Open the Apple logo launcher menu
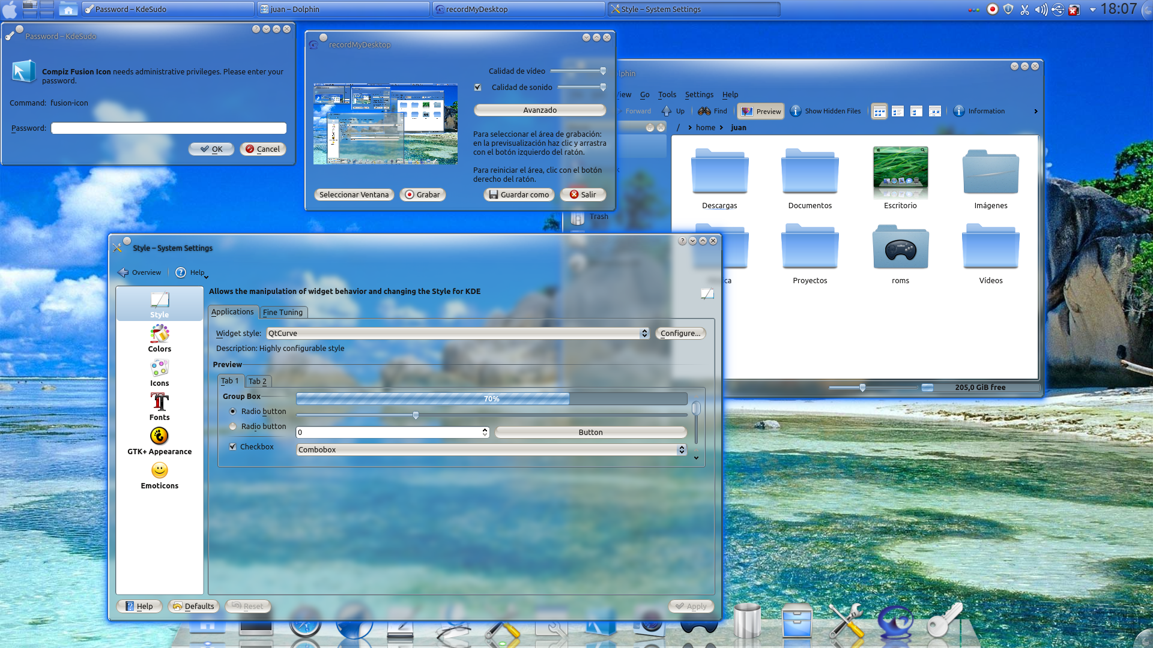Viewport: 1153px width, 648px height. pyautogui.click(x=10, y=9)
